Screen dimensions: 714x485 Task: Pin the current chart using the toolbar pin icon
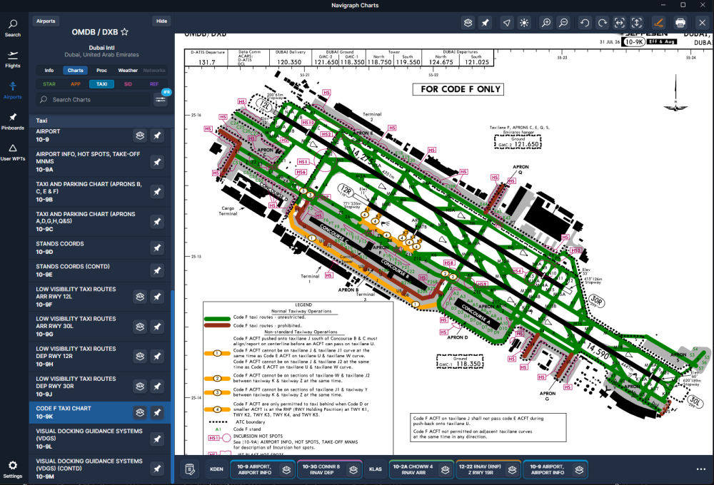click(x=486, y=23)
